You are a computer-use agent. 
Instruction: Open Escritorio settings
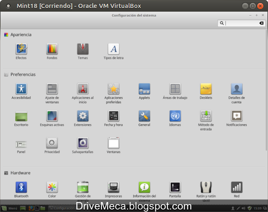[21, 119]
